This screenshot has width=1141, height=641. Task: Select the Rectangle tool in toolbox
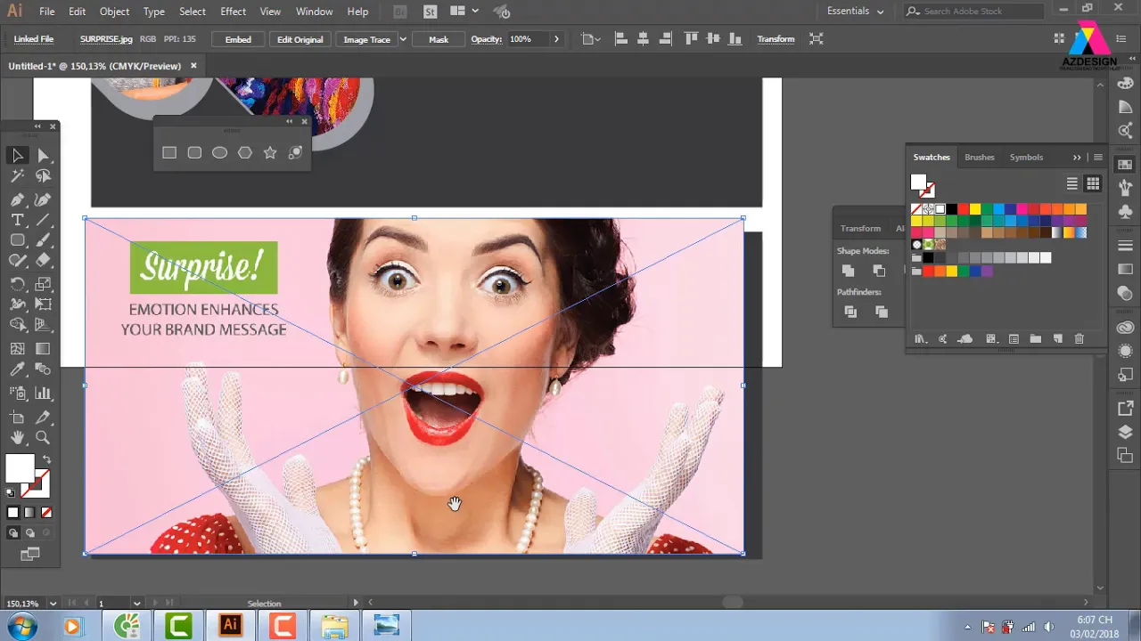tap(17, 240)
